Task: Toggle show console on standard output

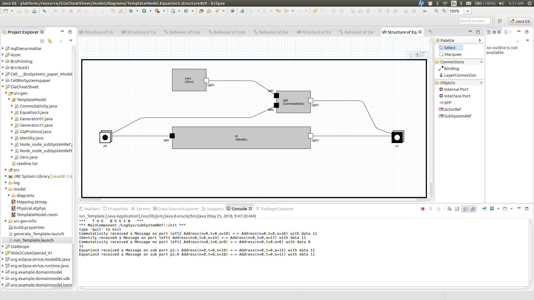Action: point(465,209)
